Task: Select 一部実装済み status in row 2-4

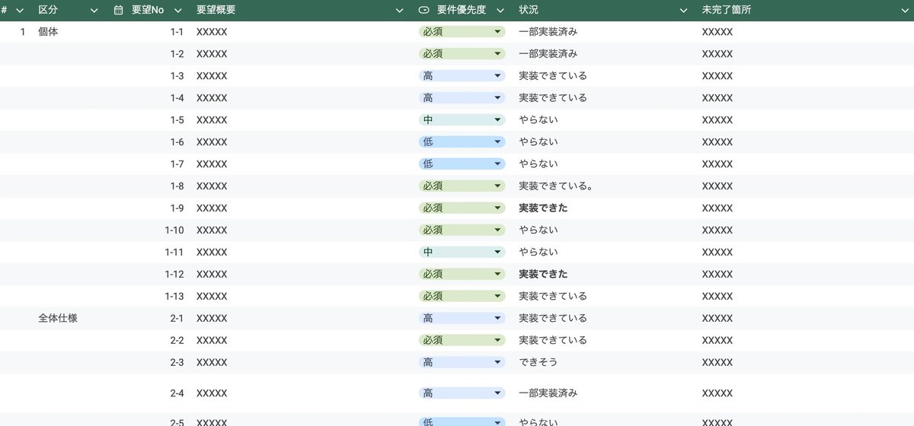Action: pyautogui.click(x=548, y=393)
